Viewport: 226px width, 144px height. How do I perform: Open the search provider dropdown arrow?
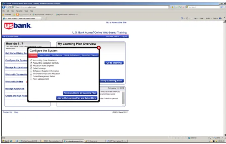pos(224,7)
